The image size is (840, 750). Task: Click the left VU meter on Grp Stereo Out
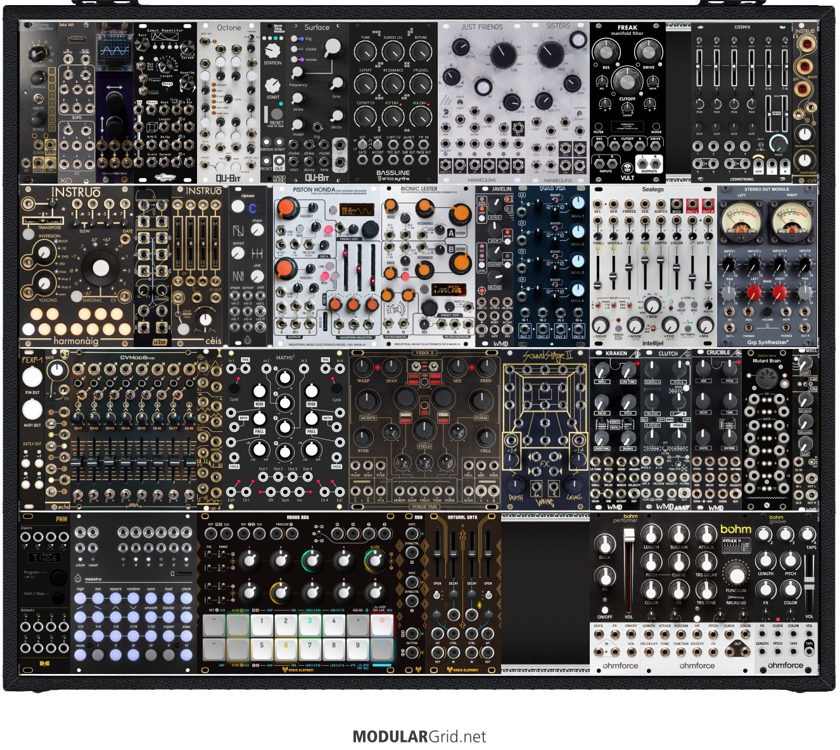coord(741,223)
